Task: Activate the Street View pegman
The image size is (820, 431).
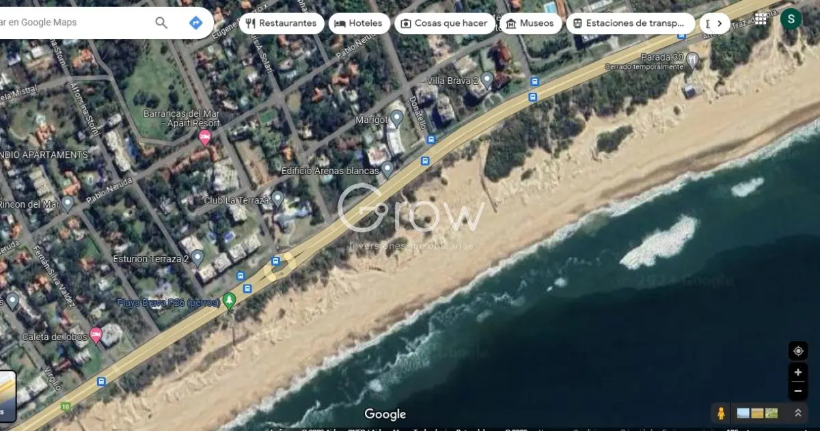Action: (x=720, y=413)
